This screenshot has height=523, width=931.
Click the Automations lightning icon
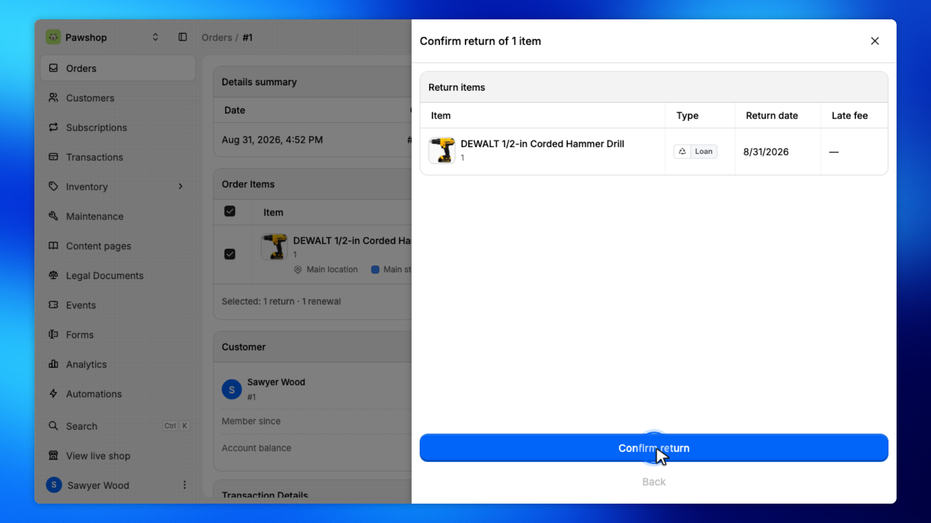[53, 394]
